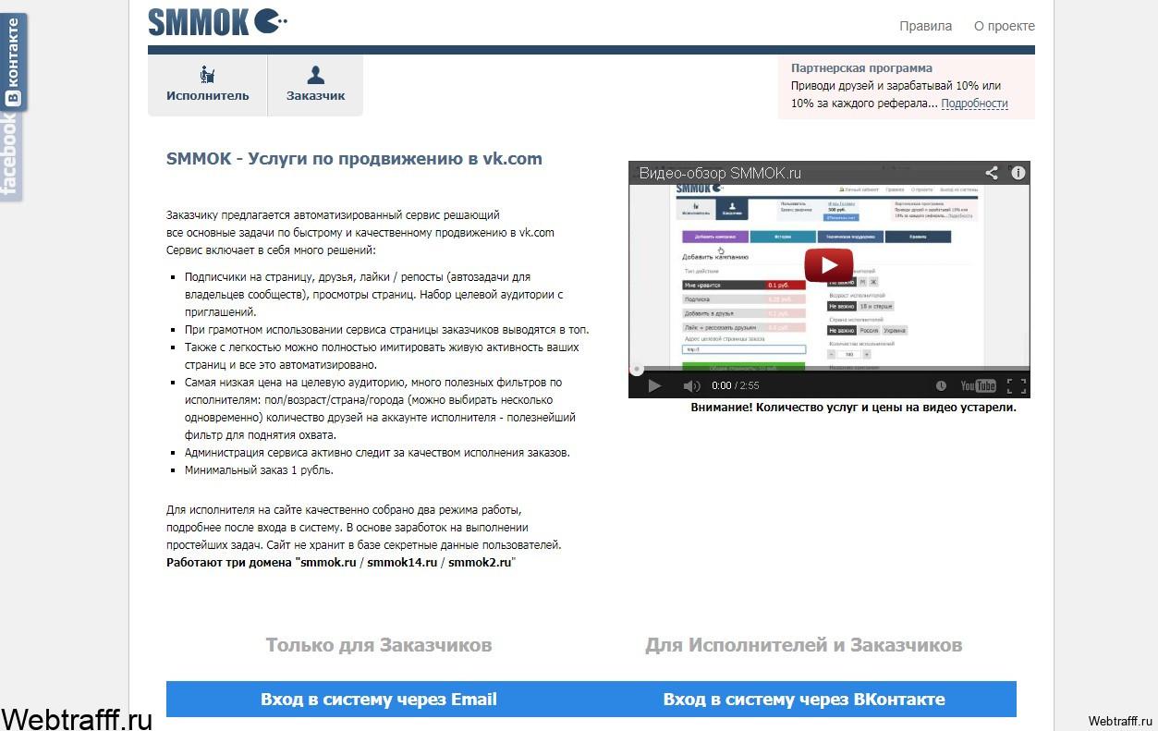Click the video progress bar
The width and height of the screenshot is (1158, 731).
point(829,369)
